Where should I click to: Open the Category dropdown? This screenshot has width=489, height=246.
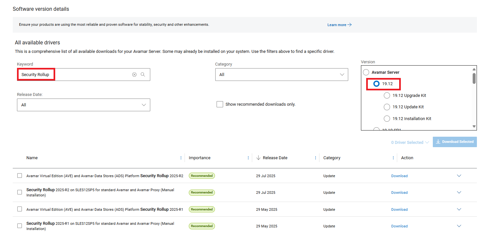tap(281, 75)
